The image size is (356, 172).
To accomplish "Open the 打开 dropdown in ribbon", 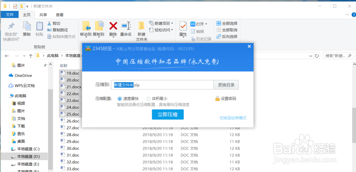I will click(199, 24).
